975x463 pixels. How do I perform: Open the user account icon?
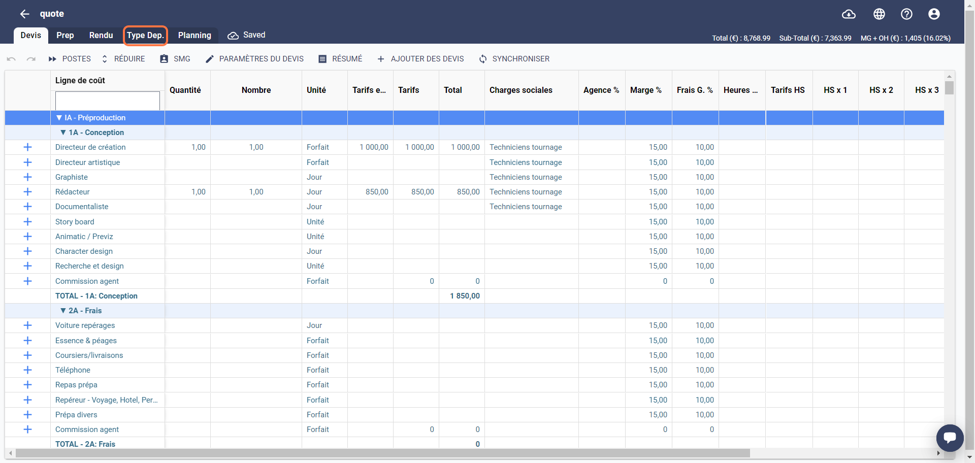pyautogui.click(x=934, y=14)
